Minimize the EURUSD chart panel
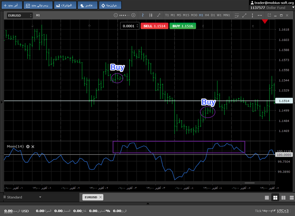Image resolution: width=295 pixels, height=216 pixels. click(x=276, y=16)
